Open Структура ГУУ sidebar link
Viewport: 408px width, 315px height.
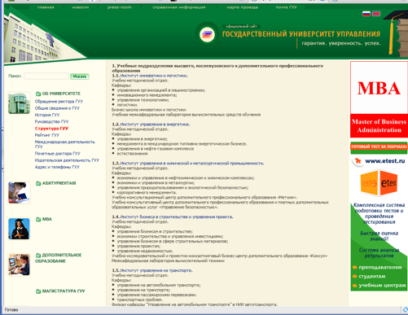[x=51, y=129]
